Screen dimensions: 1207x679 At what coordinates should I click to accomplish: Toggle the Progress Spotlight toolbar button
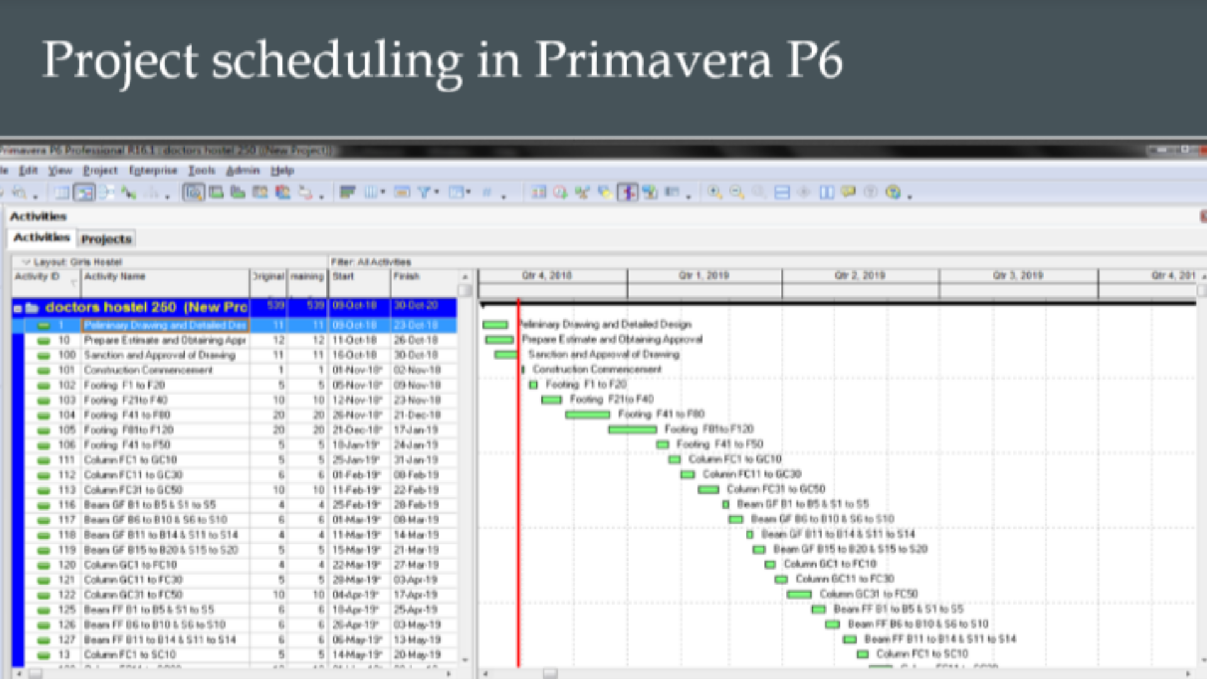click(627, 192)
